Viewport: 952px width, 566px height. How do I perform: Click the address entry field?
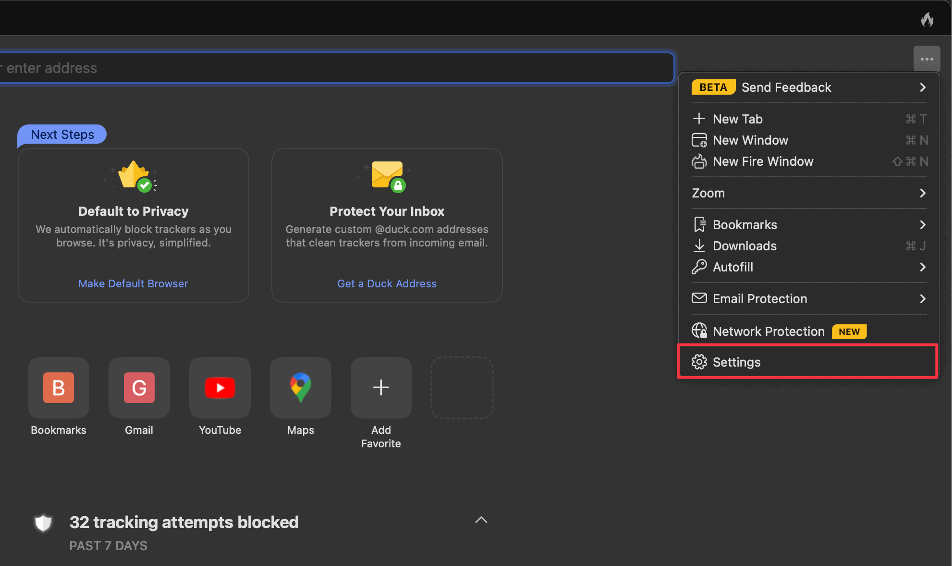click(336, 68)
